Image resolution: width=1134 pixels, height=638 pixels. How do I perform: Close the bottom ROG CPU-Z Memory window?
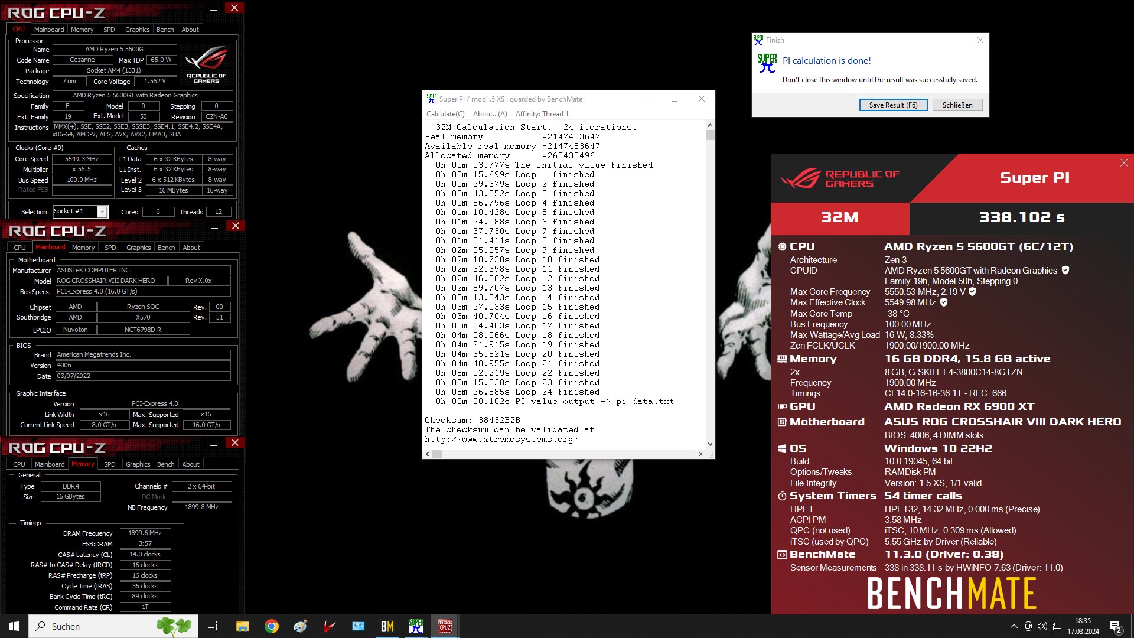click(235, 442)
